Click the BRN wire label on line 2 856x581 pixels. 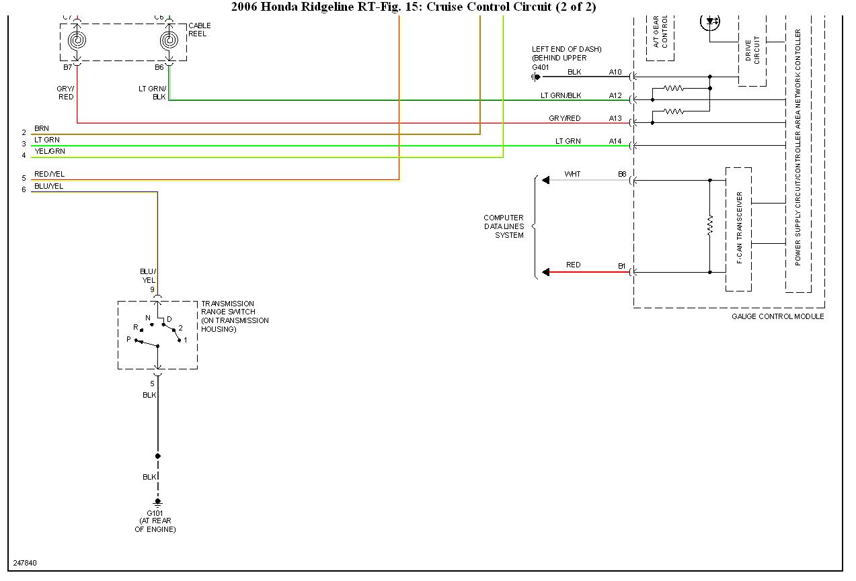click(42, 128)
